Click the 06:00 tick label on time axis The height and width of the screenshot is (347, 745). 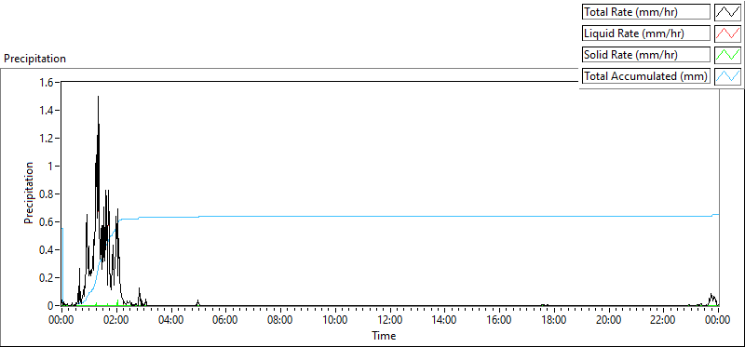pyautogui.click(x=225, y=319)
